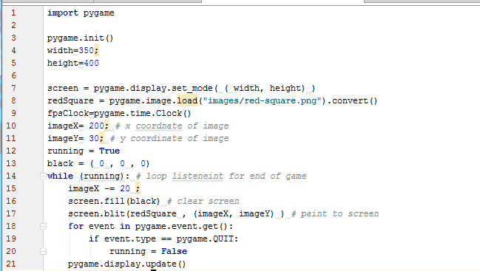Click line number 21 in the gutter
The height and width of the screenshot is (271, 480).
[10, 264]
